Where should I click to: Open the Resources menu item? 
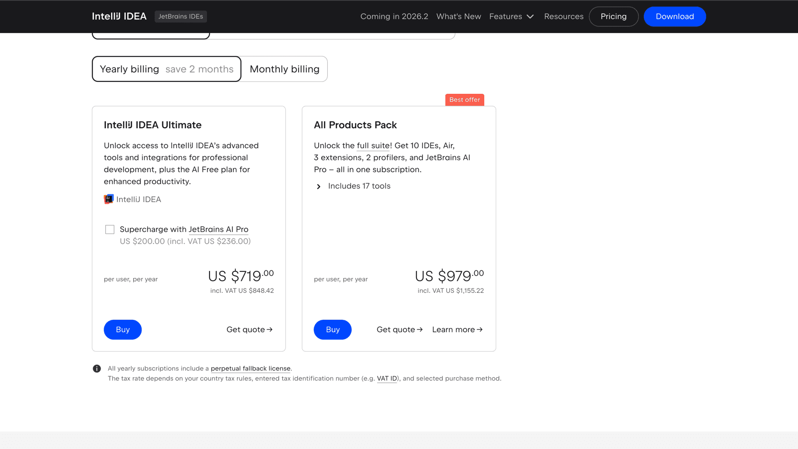pos(564,16)
